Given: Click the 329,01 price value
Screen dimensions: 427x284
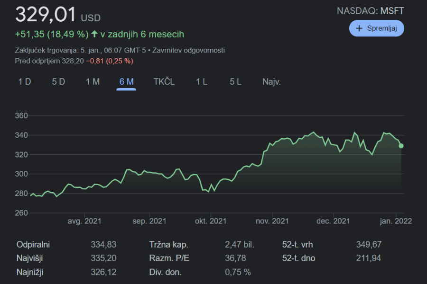Looking at the screenshot, I should tap(46, 15).
